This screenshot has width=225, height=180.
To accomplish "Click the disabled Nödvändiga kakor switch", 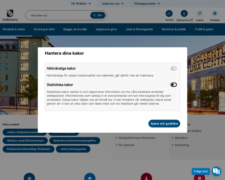I will 174,69.
